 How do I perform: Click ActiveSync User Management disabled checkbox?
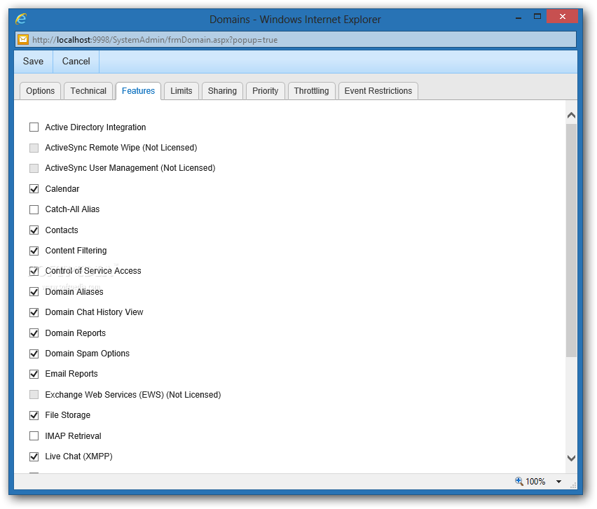click(x=34, y=168)
